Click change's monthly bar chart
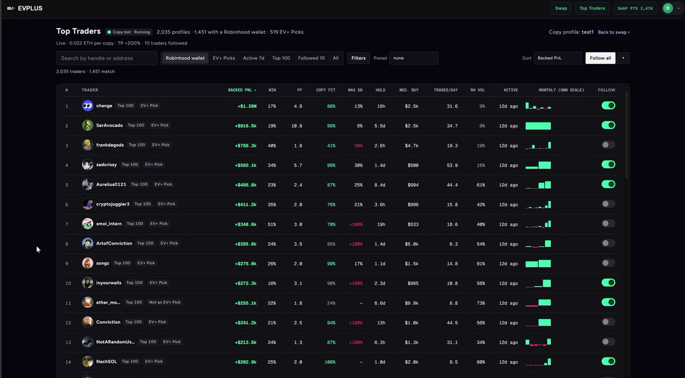The height and width of the screenshot is (378, 685). click(x=538, y=106)
